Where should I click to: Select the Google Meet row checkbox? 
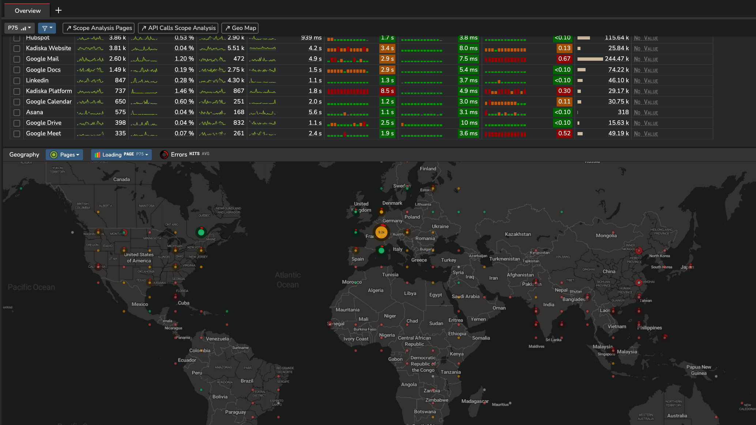coord(17,134)
